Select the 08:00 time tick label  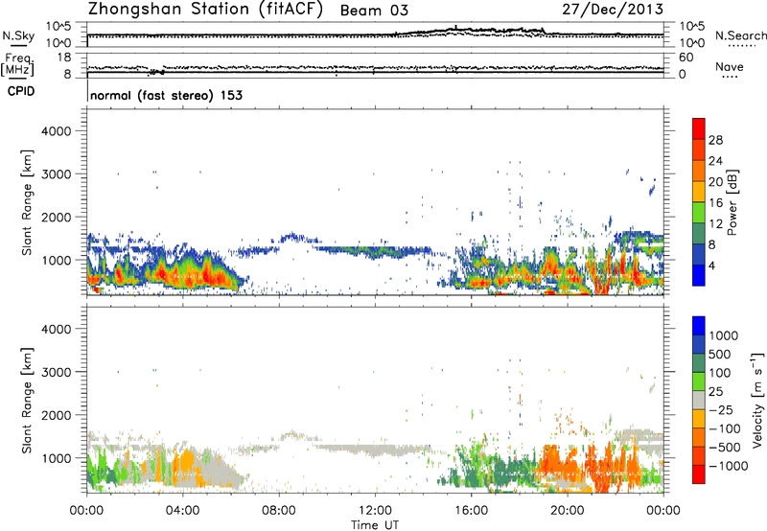coord(279,511)
